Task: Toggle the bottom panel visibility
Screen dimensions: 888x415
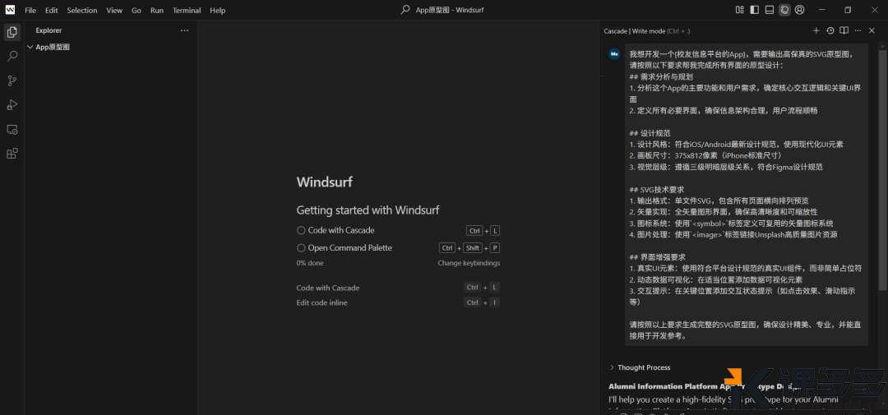Action: [769, 10]
